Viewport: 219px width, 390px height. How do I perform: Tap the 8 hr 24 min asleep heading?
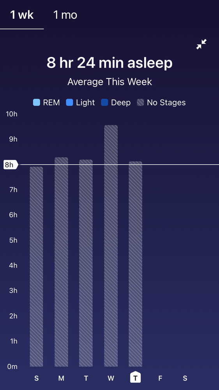[x=109, y=63]
